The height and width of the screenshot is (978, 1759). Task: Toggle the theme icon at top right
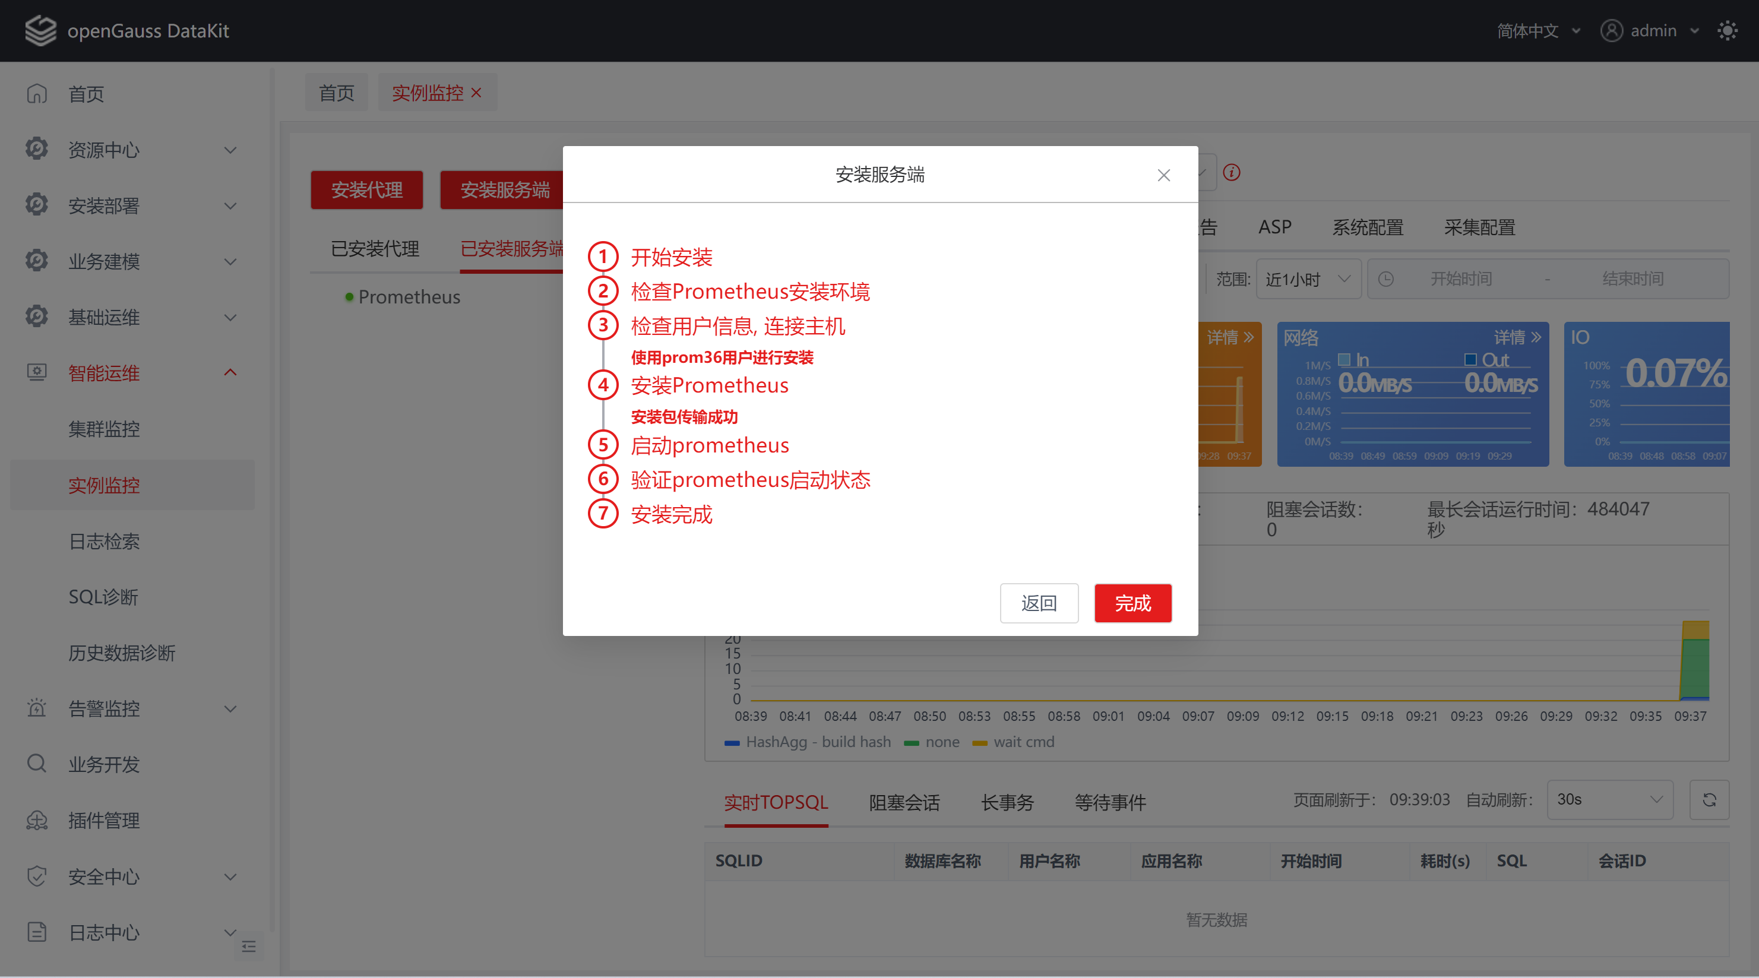click(x=1728, y=30)
